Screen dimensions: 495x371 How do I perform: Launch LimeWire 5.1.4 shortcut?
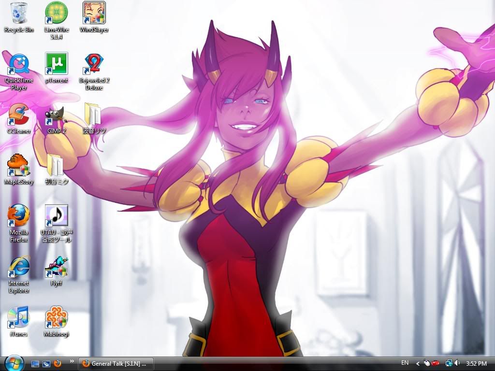click(x=57, y=14)
